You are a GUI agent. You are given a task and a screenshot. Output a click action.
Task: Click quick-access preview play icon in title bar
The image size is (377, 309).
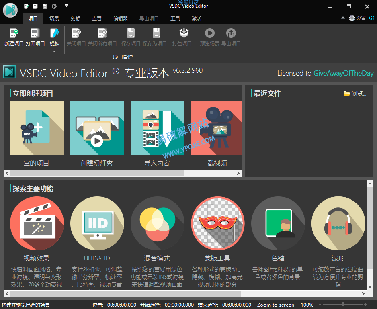point(54,6)
